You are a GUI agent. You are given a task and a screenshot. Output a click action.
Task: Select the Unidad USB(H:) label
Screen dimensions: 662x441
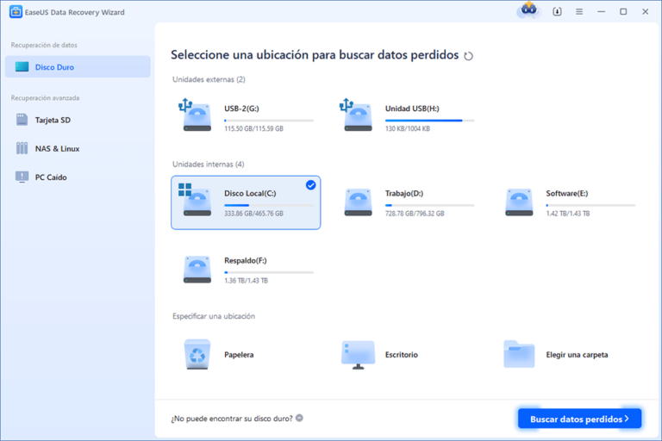412,109
